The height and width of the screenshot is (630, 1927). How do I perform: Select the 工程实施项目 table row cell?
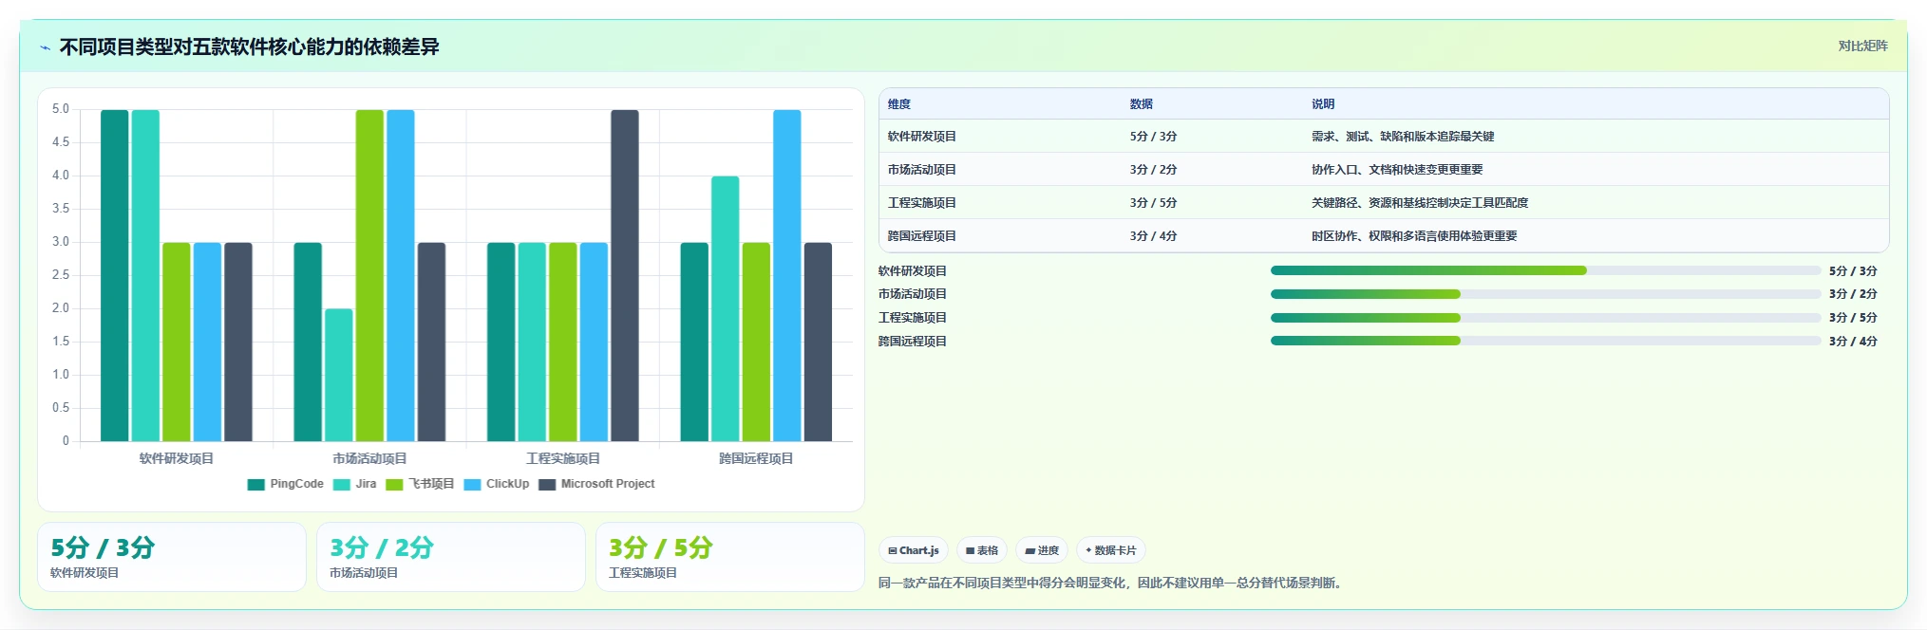(922, 203)
